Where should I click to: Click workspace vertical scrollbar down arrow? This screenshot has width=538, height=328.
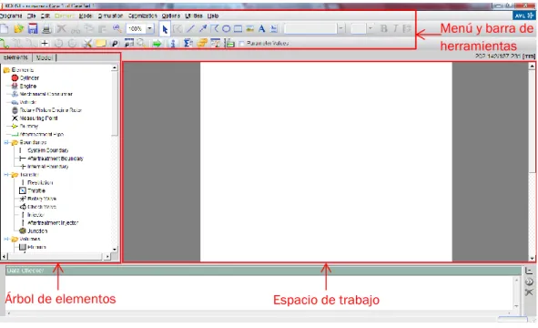click(532, 258)
